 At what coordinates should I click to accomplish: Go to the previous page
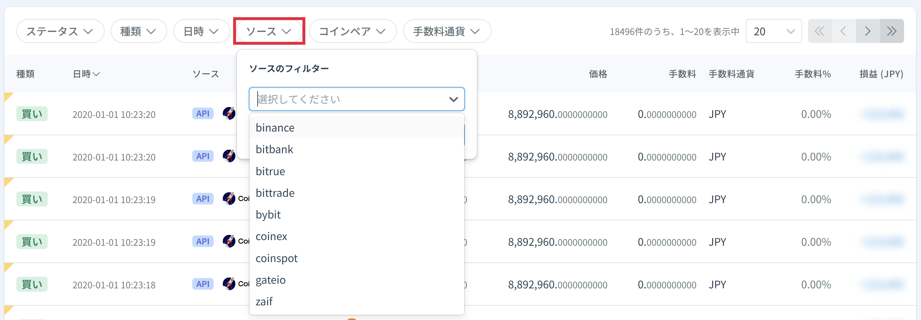pyautogui.click(x=844, y=31)
